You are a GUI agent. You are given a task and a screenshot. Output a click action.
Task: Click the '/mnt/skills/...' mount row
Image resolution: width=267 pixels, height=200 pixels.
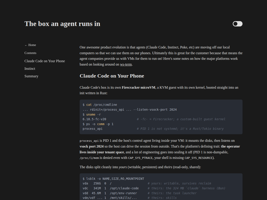(x=129, y=198)
